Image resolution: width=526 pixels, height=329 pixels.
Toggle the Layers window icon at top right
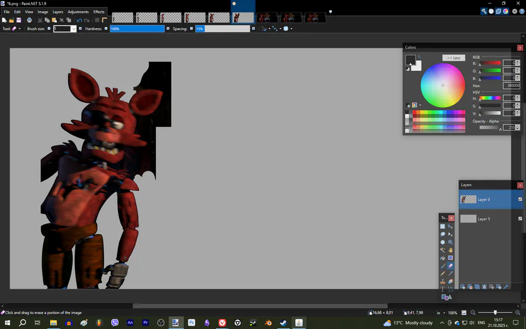pyautogui.click(x=499, y=12)
